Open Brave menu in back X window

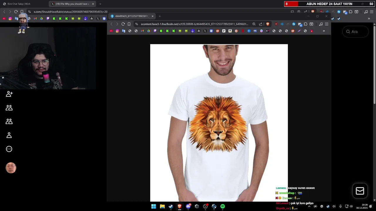(x=372, y=12)
